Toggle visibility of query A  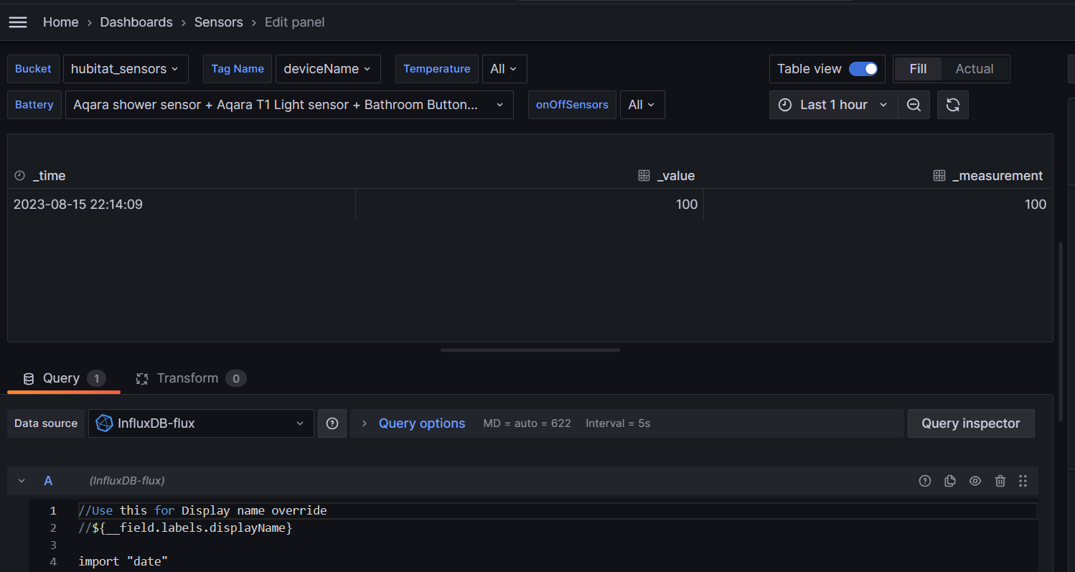[x=975, y=481]
